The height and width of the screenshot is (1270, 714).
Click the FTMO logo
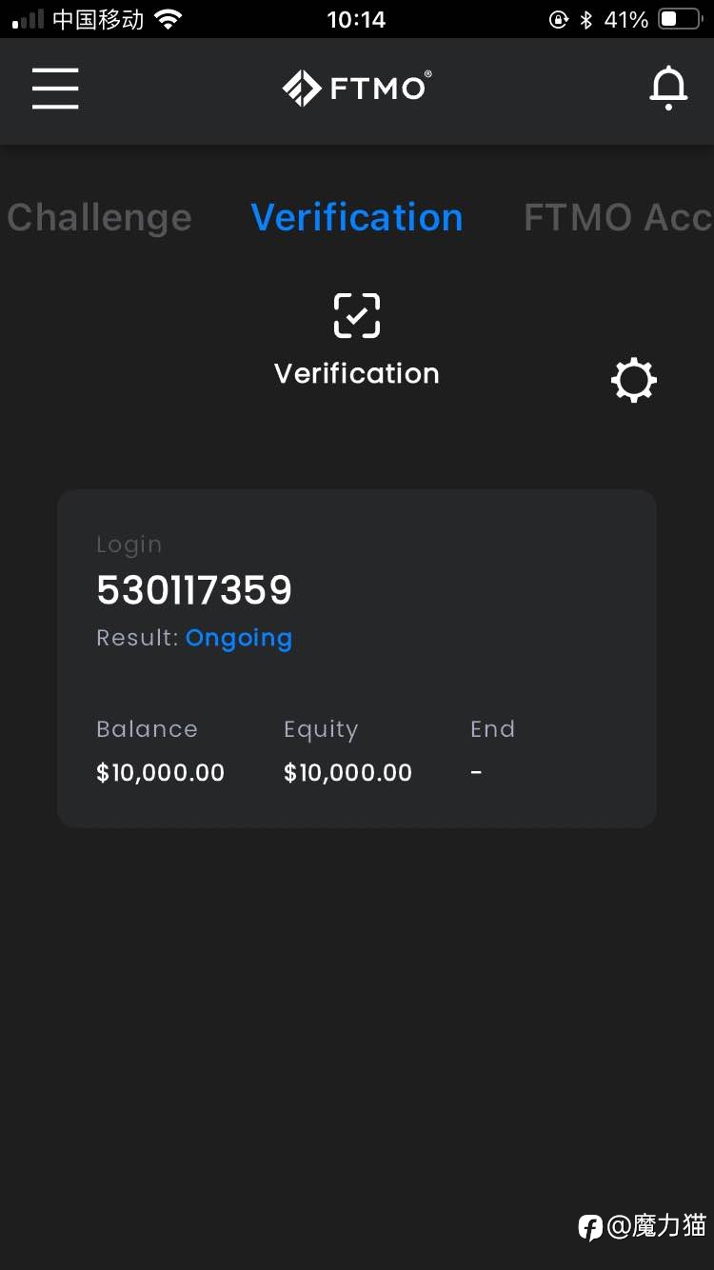pyautogui.click(x=357, y=89)
